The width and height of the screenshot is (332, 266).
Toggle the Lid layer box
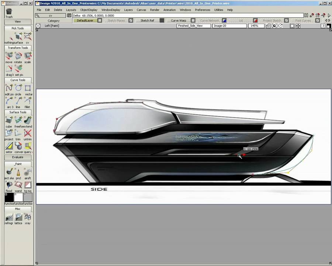[x=255, y=21]
